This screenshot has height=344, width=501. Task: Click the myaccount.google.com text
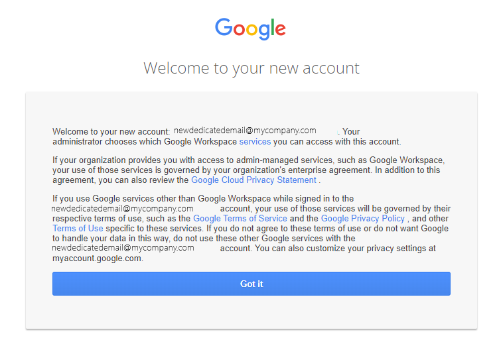(x=98, y=258)
